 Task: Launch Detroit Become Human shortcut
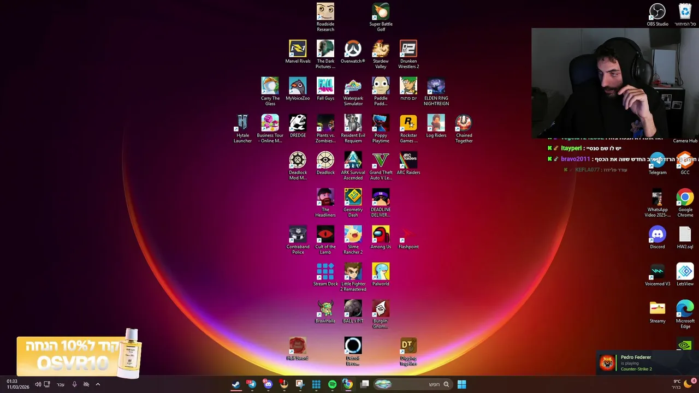tap(353, 352)
